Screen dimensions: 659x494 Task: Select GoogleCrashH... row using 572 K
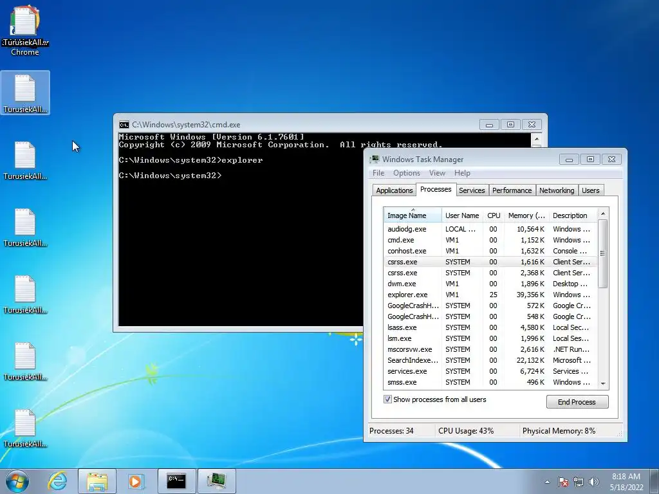[x=490, y=306]
